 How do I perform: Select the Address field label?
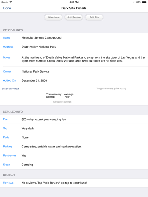pyautogui.click(x=8, y=47)
